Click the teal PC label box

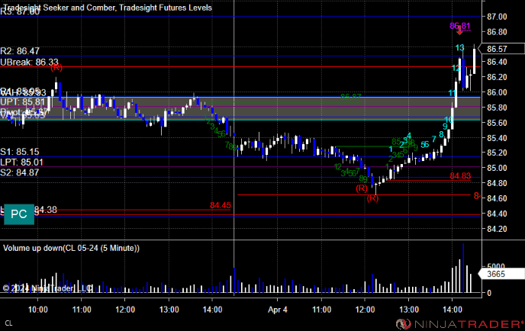point(19,214)
